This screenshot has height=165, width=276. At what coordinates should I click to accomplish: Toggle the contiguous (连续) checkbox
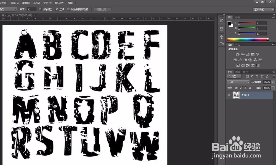pos(57,9)
